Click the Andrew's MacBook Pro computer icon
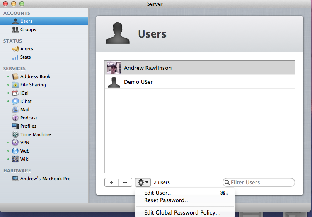 point(15,179)
